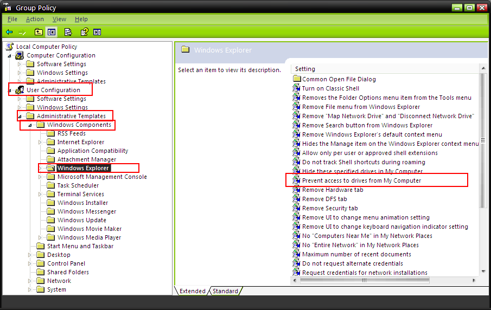Click the Local Computer Policy icon
491x310 pixels.
tap(10, 47)
